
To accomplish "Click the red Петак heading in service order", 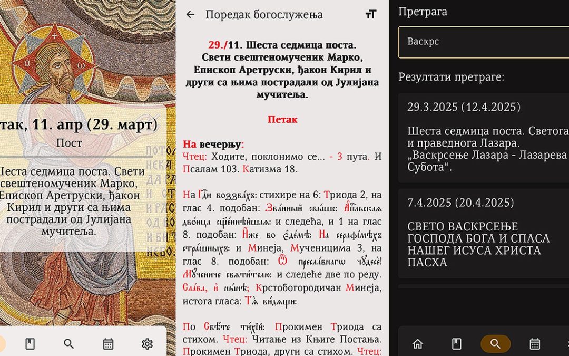I will coord(282,120).
